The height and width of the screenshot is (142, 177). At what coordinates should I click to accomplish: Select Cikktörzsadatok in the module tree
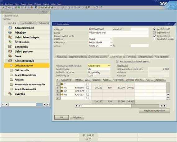click(27, 66)
